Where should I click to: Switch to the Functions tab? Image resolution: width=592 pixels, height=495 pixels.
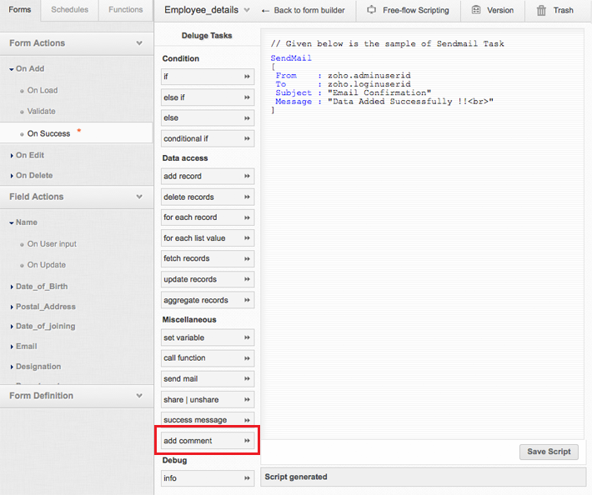(x=125, y=10)
